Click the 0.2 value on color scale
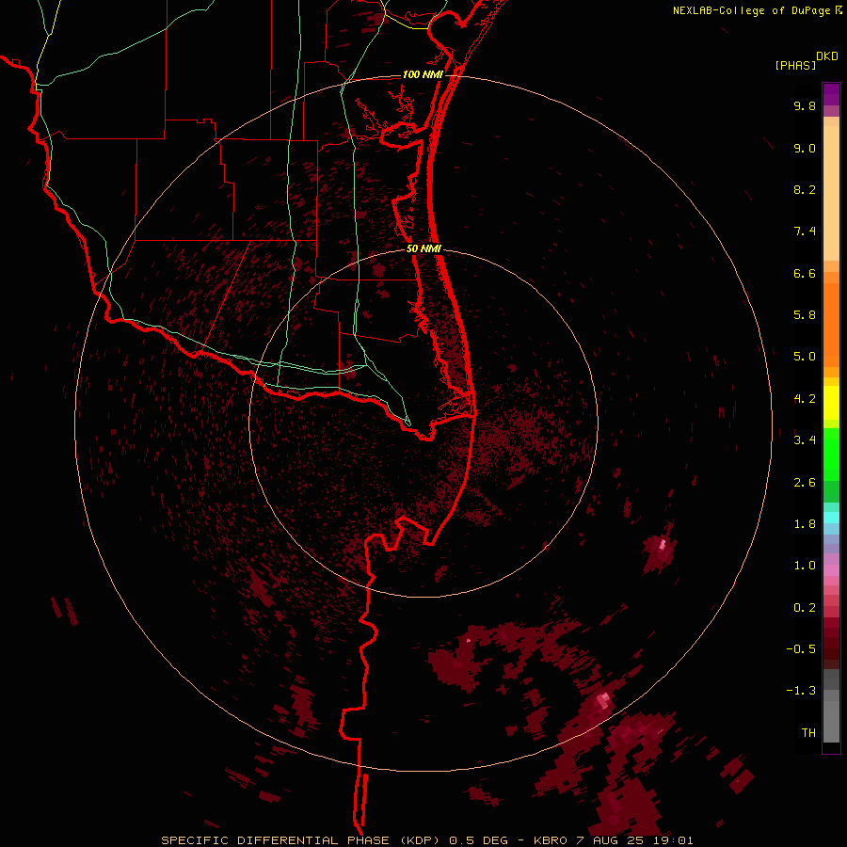Viewport: 847px width, 847px height. pyautogui.click(x=805, y=608)
